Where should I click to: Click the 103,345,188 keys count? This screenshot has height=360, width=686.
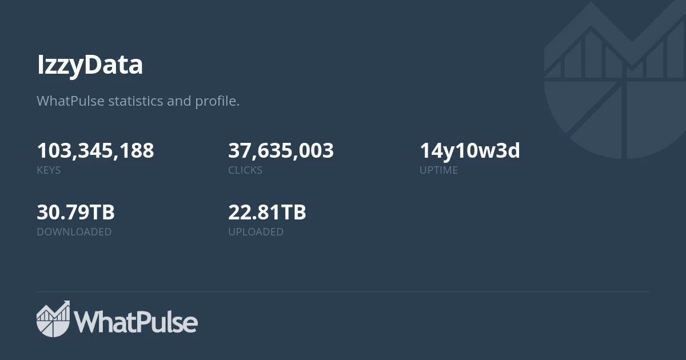pos(95,151)
